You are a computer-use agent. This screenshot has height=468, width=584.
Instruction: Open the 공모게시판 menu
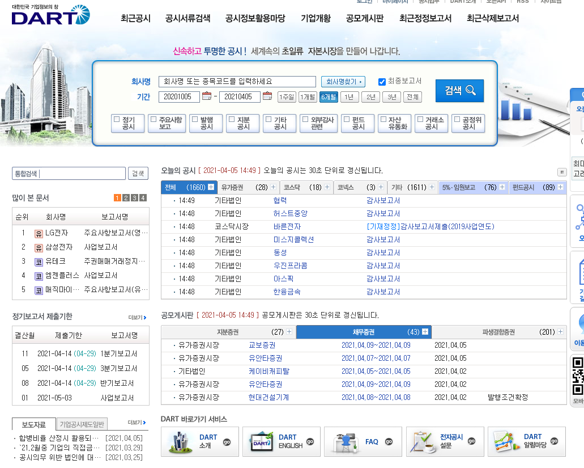[365, 18]
